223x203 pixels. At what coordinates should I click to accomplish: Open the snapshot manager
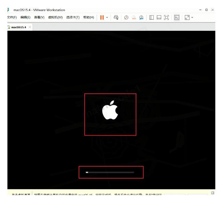[141, 17]
